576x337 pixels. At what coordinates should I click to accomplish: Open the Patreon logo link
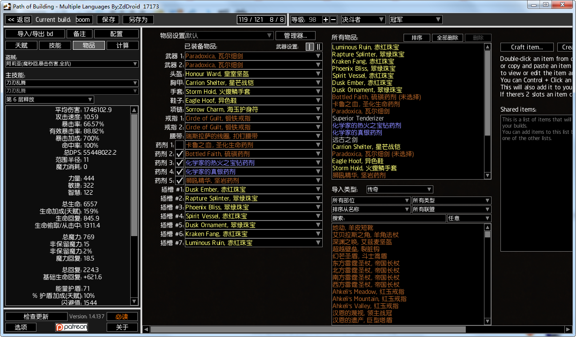pos(72,327)
